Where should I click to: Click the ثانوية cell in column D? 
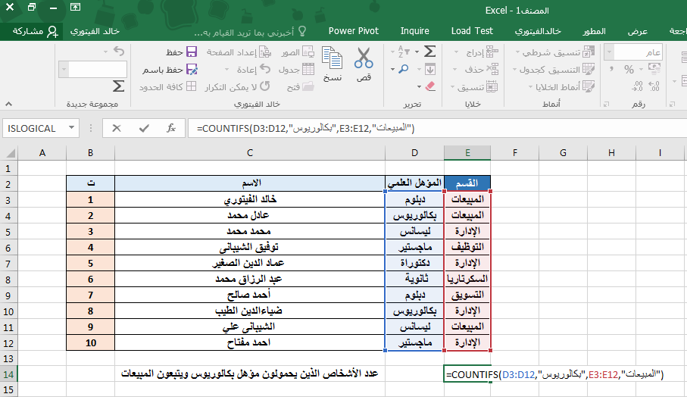414,279
